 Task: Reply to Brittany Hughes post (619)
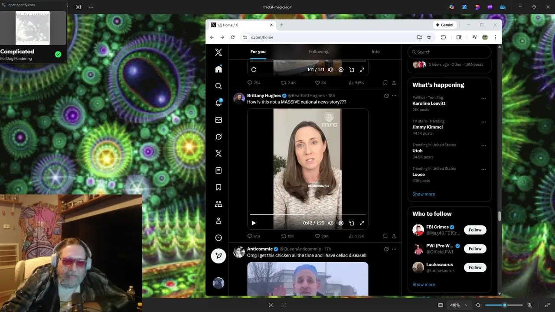click(253, 236)
